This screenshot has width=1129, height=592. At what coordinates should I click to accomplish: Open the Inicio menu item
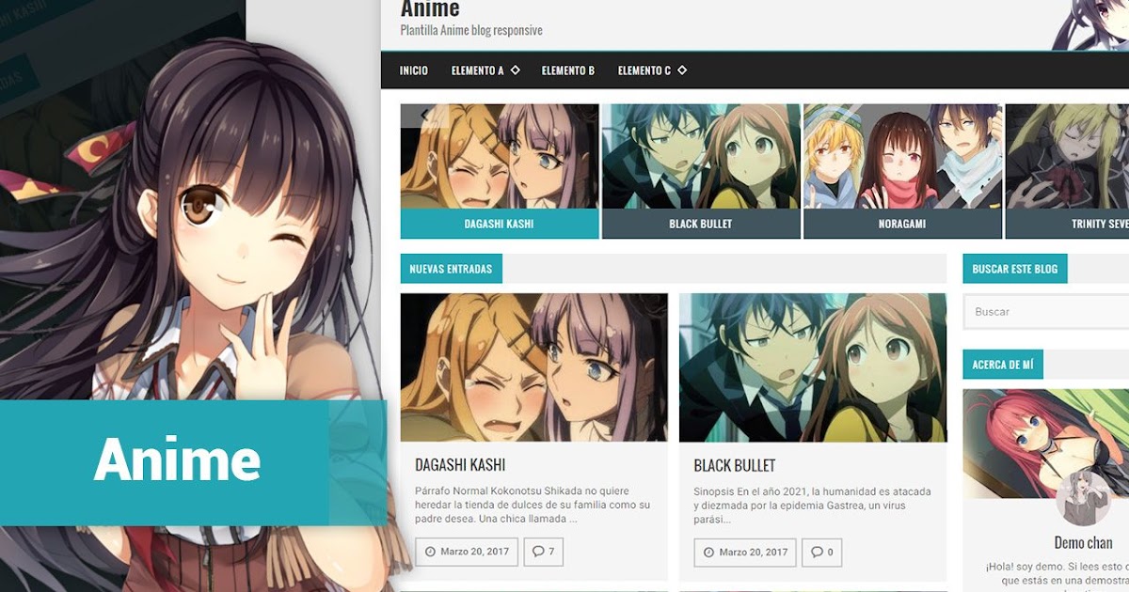(x=414, y=70)
